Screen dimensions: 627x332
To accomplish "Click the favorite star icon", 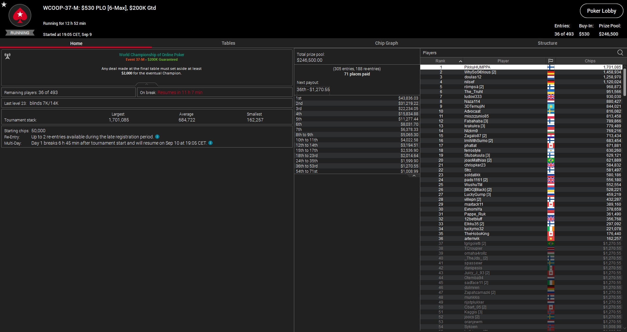I will coord(4,5).
